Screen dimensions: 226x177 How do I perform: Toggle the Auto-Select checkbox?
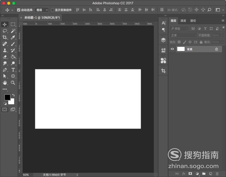[19, 10]
